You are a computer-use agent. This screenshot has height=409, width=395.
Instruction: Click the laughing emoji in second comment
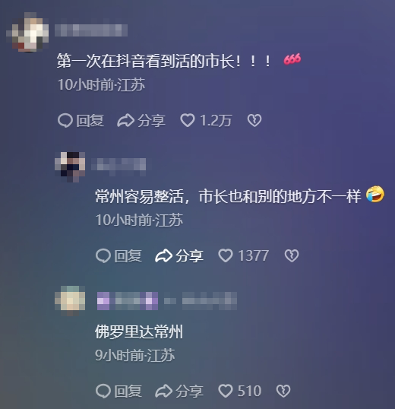click(x=375, y=195)
